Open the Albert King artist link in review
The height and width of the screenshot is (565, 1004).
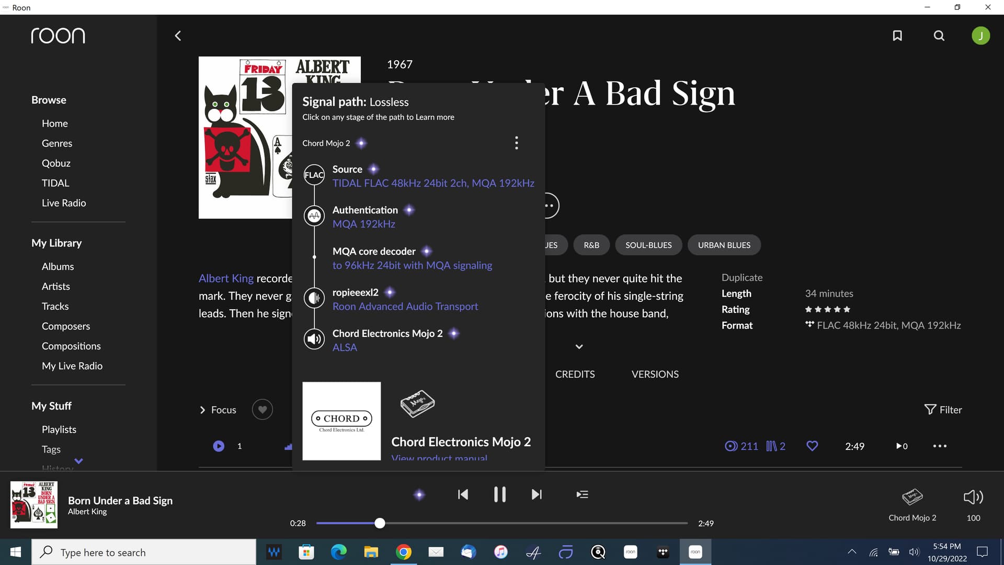tap(226, 278)
